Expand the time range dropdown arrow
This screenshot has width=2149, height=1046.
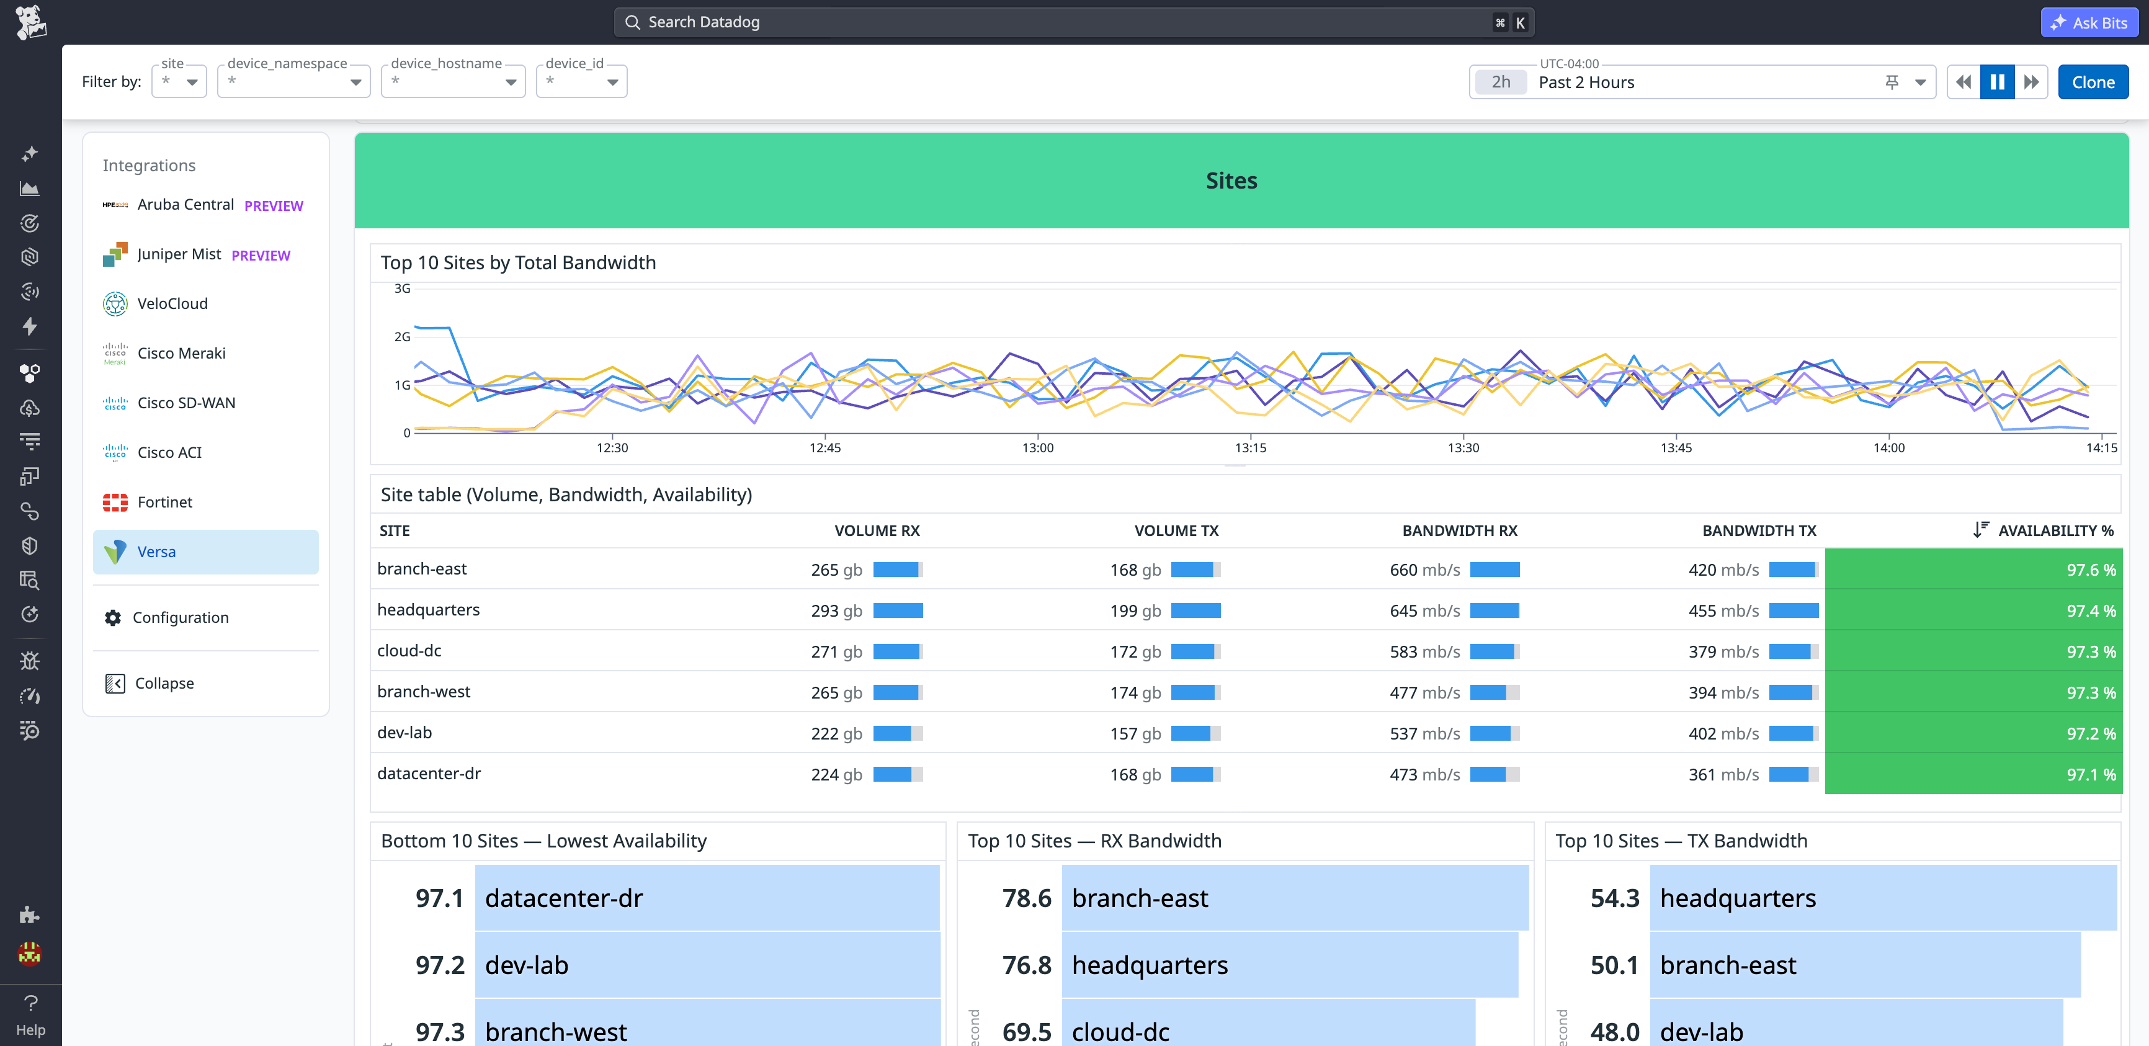click(x=1921, y=82)
